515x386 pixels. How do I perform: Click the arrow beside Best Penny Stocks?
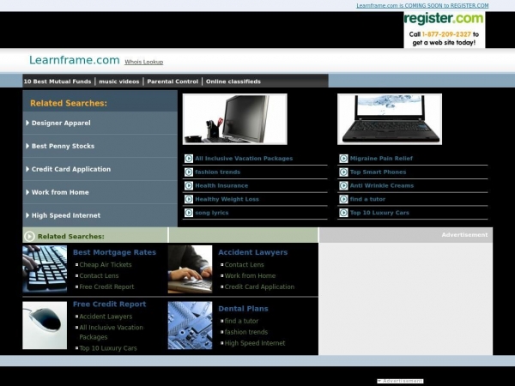[x=27, y=146]
